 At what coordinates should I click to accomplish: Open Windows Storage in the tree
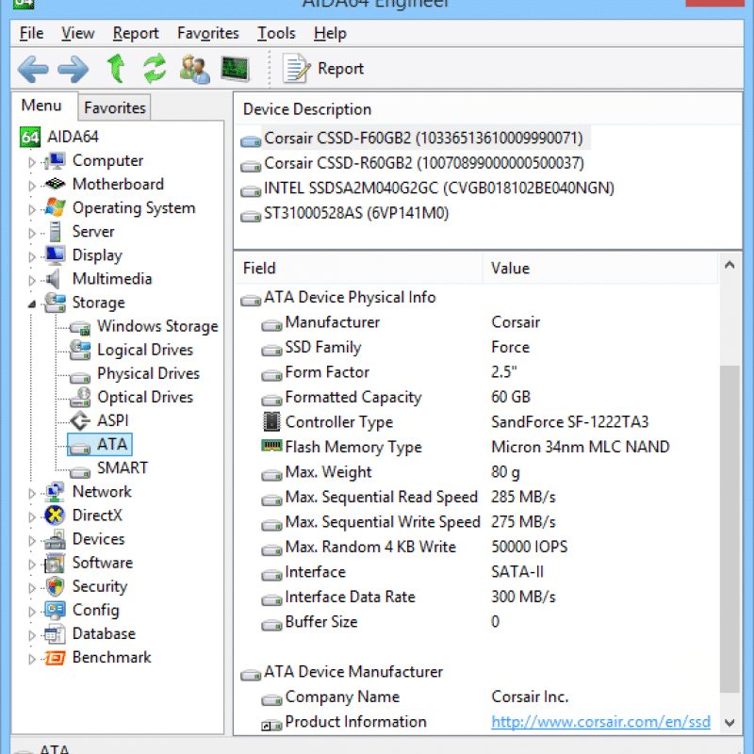tap(144, 326)
